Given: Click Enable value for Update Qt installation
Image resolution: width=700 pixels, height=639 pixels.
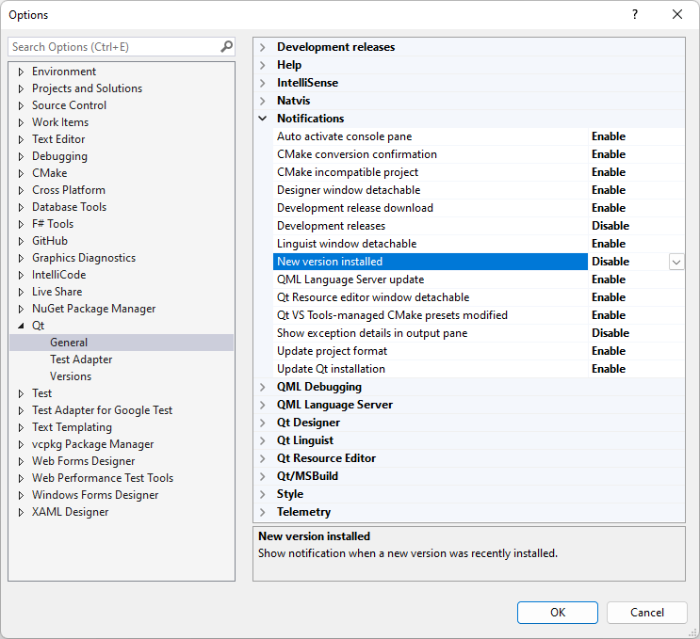Looking at the screenshot, I should 609,369.
